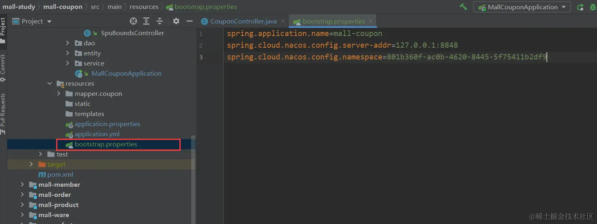Select the resources folder
The width and height of the screenshot is (597, 224).
tap(80, 84)
